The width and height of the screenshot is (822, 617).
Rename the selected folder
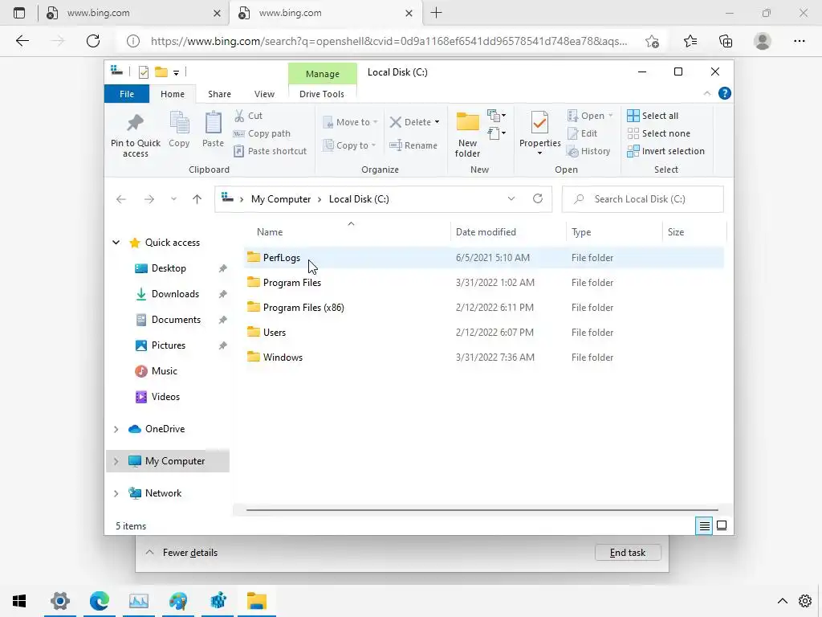click(x=413, y=145)
